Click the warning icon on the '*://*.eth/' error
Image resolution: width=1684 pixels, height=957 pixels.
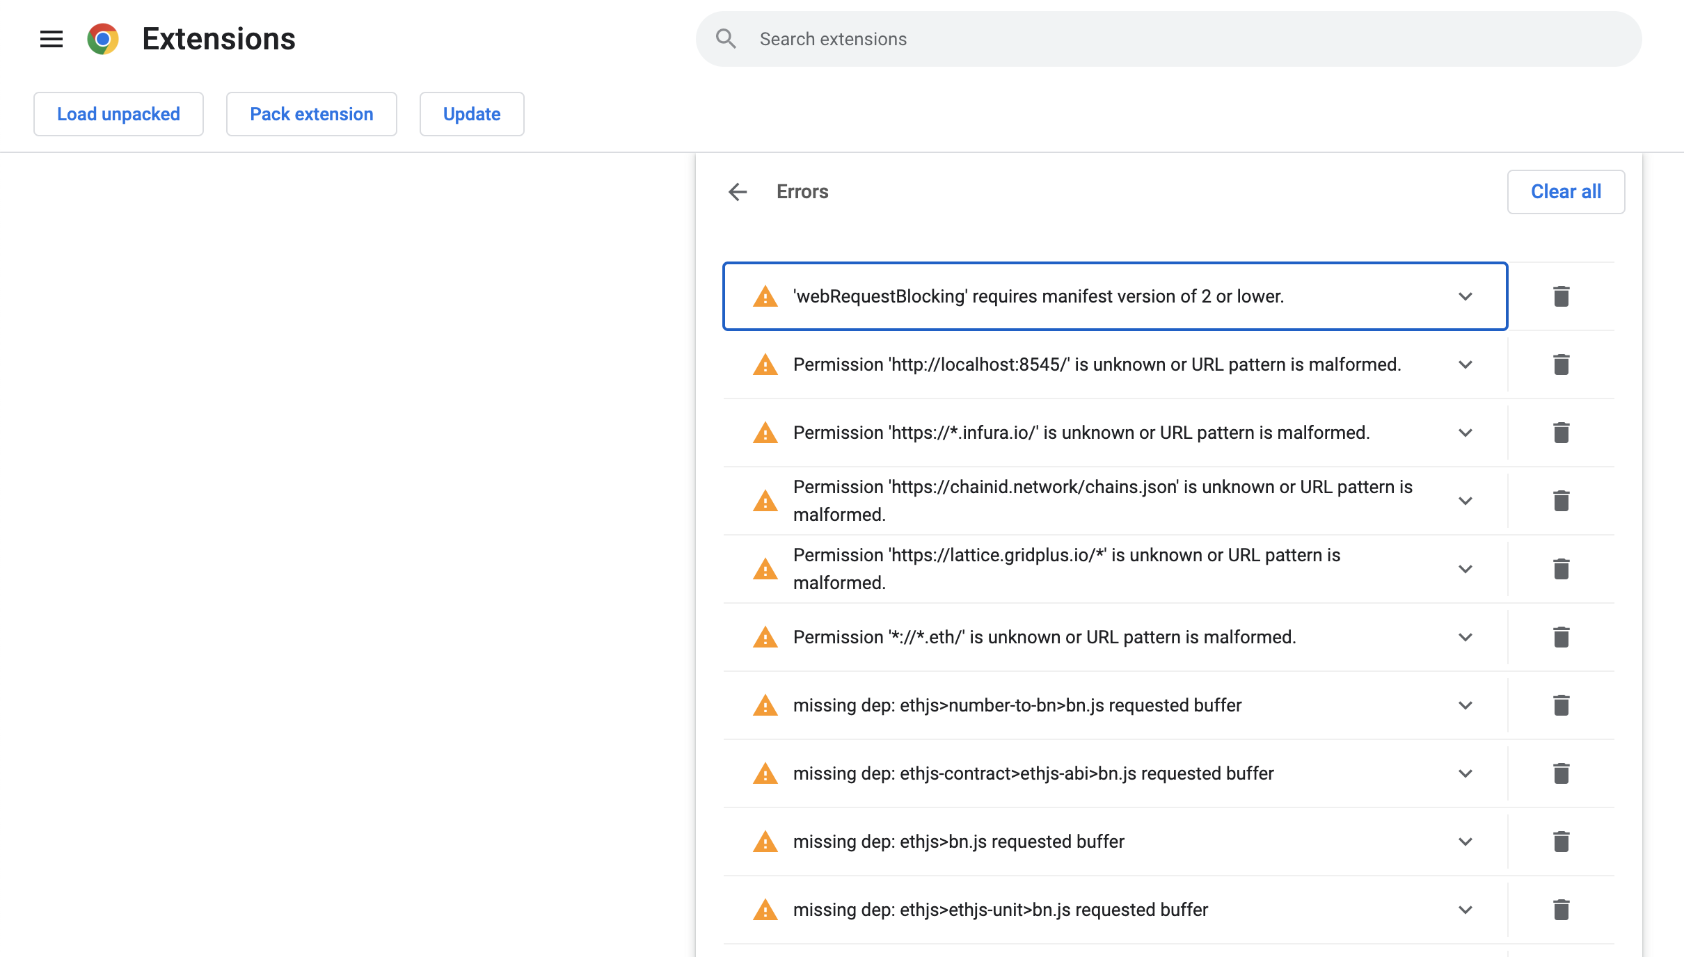765,637
